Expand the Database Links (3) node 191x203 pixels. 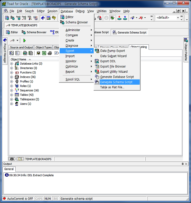point(11,64)
